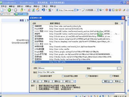The image size is (129, 97).
Task: Click the 更新(U) button
Action: 47,81
